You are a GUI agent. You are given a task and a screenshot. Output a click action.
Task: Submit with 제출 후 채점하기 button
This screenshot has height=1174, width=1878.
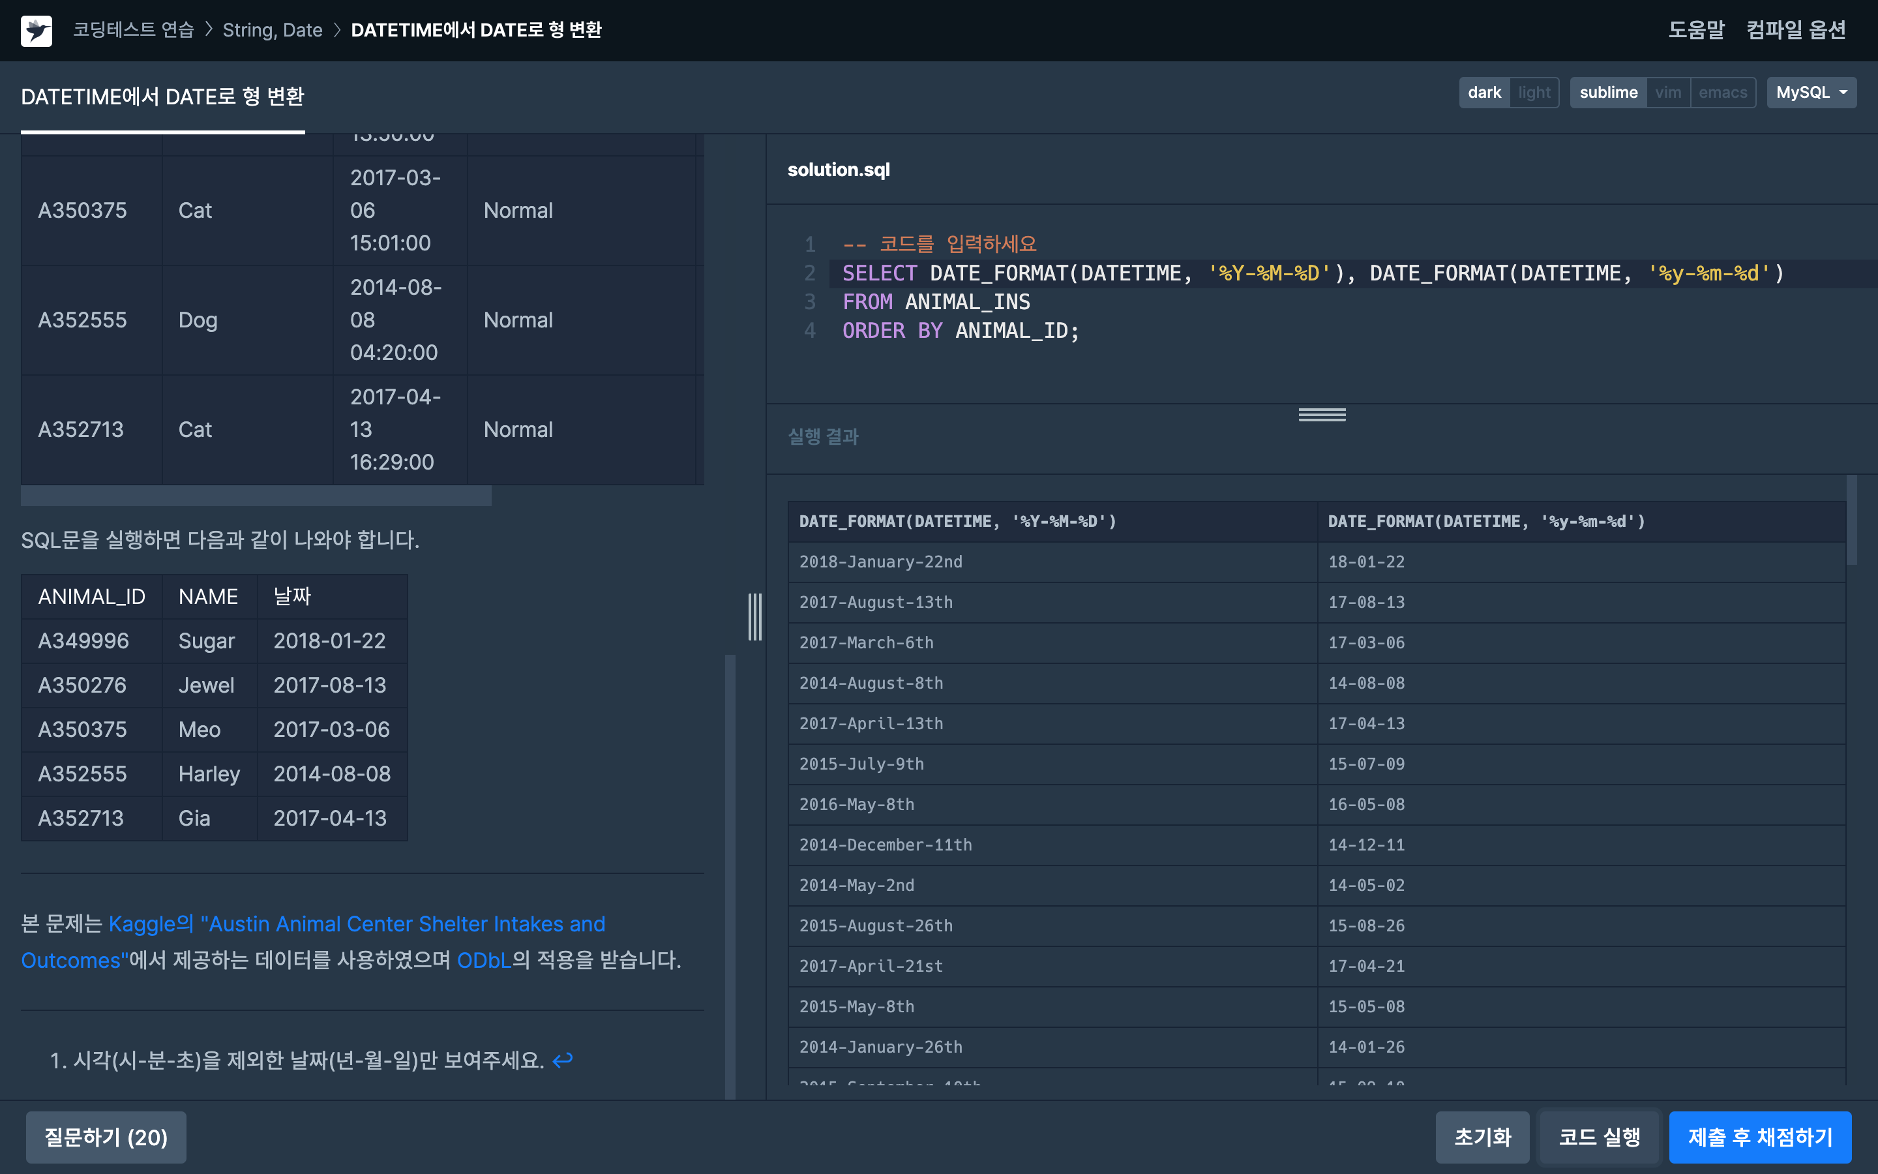(x=1759, y=1137)
